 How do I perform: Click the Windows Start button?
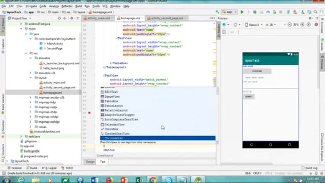[x=6, y=180]
